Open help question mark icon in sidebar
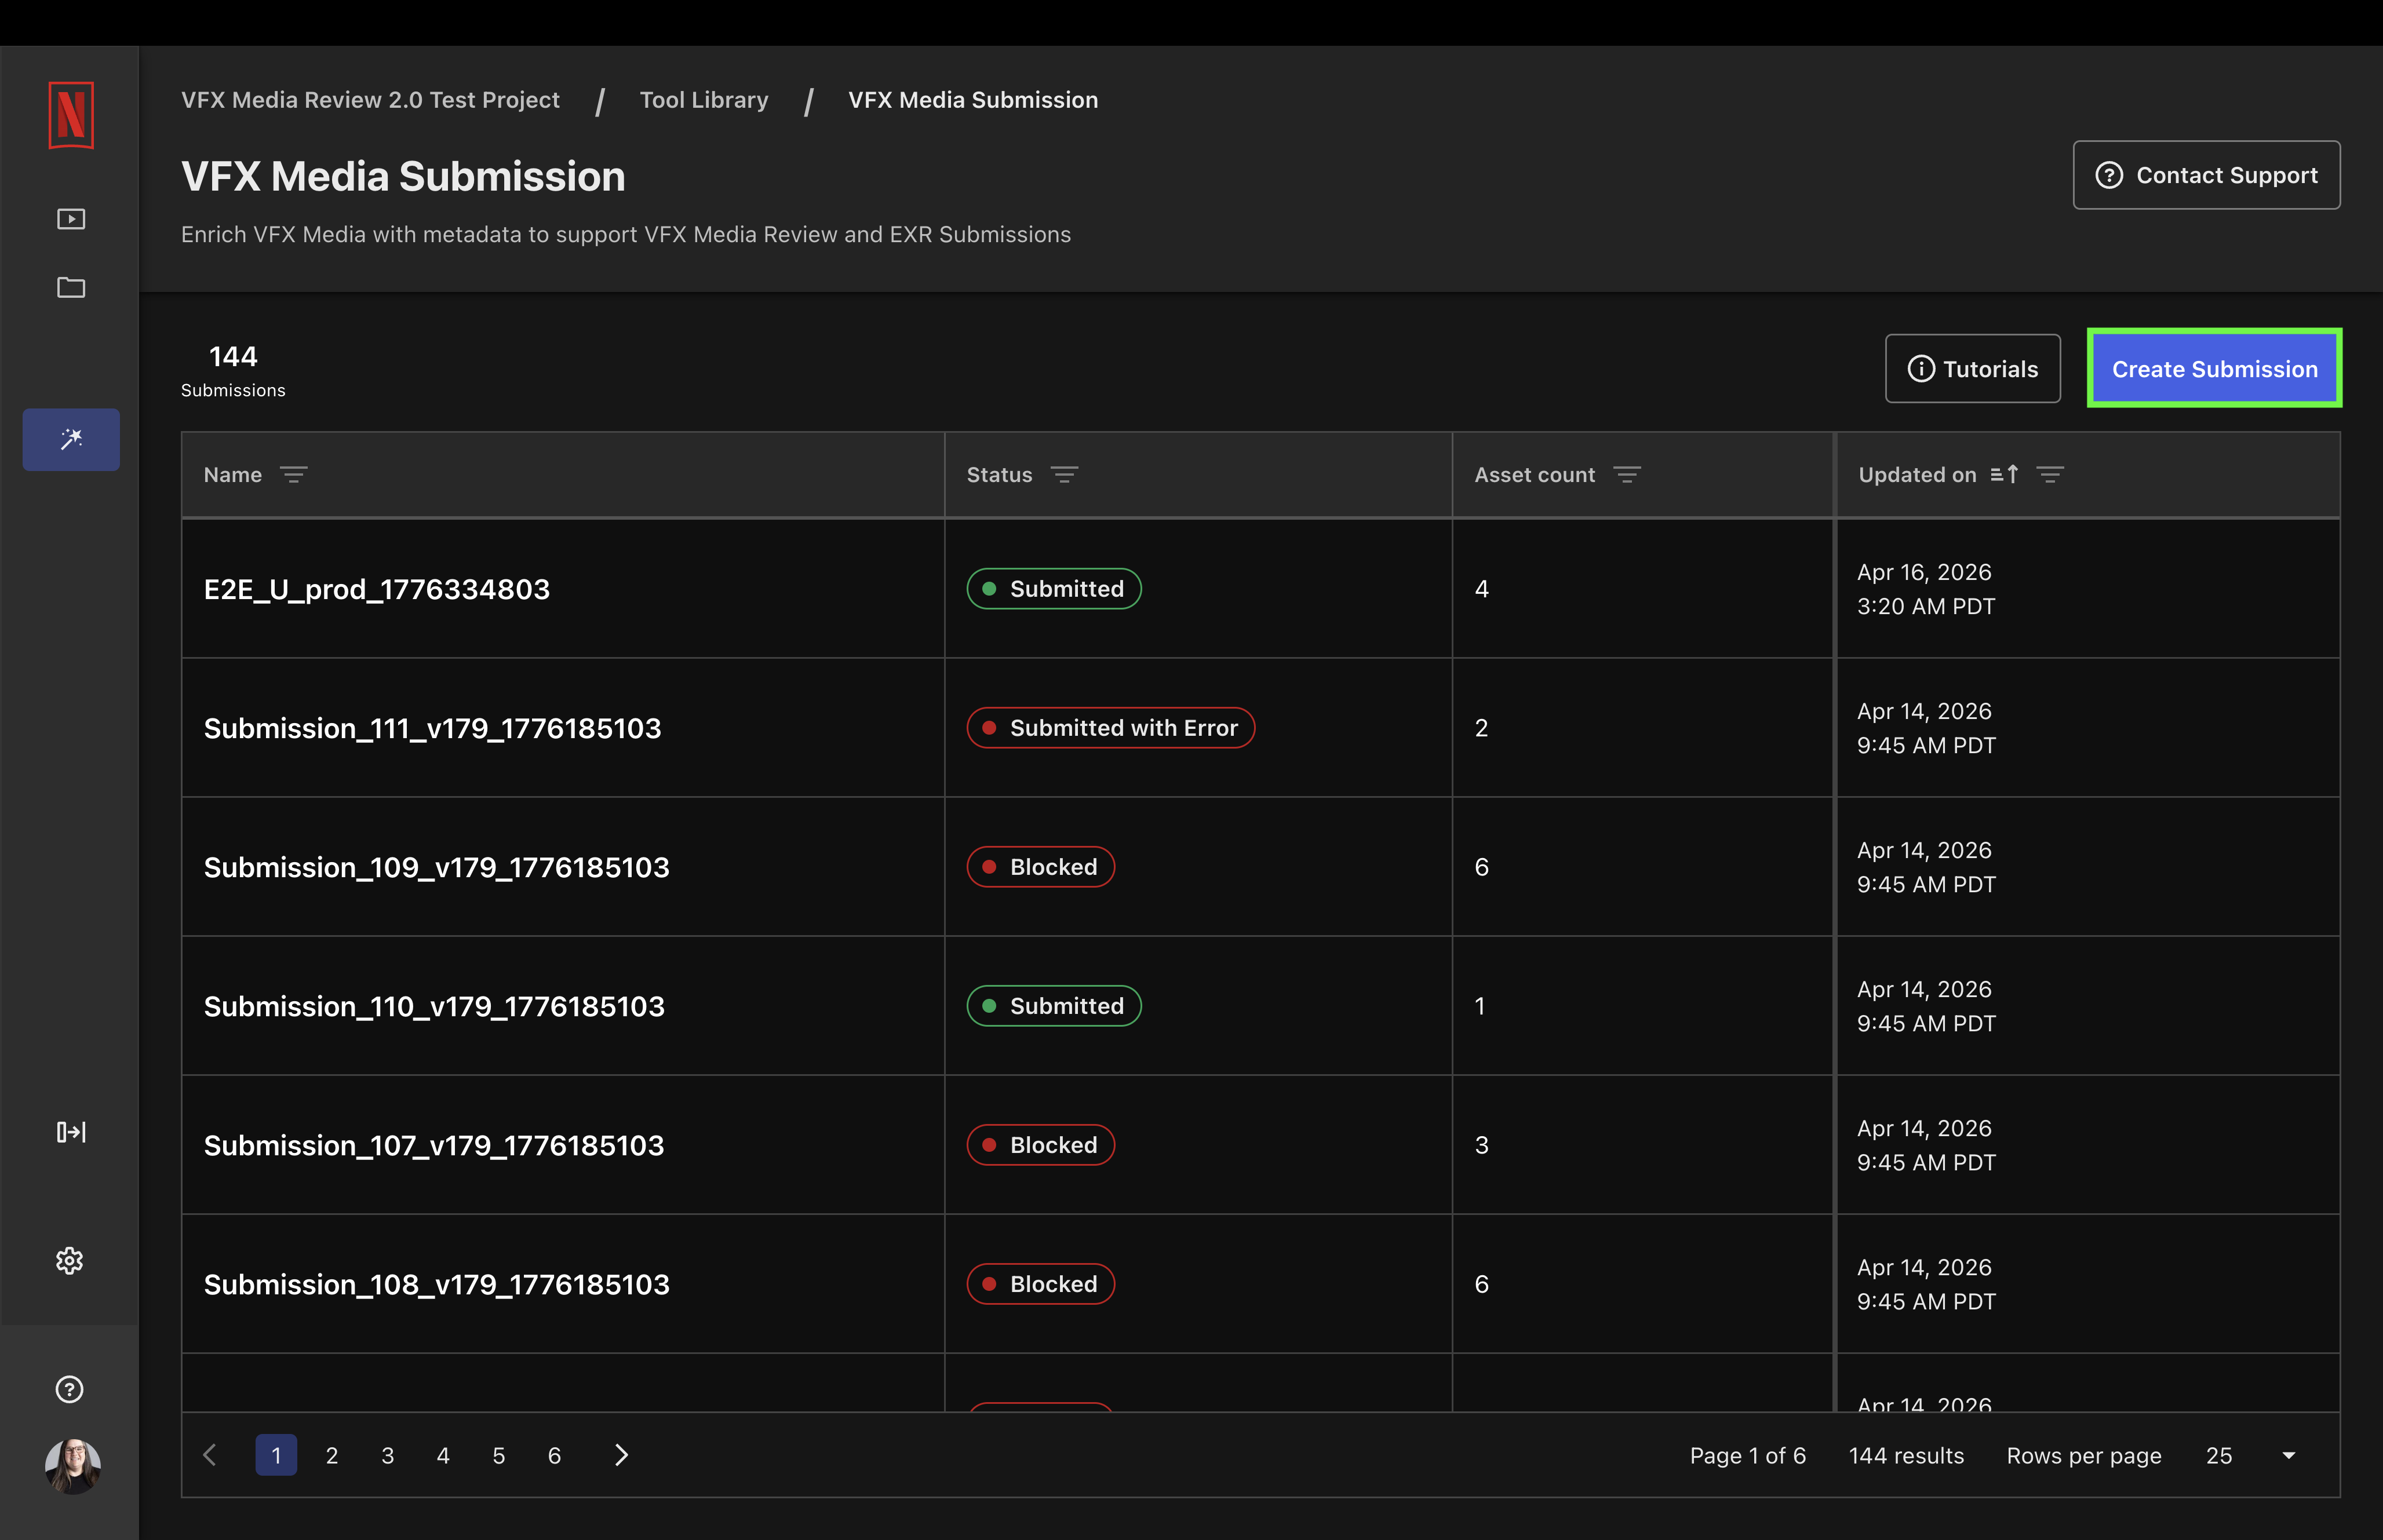Image resolution: width=2383 pixels, height=1540 pixels. tap(70, 1389)
